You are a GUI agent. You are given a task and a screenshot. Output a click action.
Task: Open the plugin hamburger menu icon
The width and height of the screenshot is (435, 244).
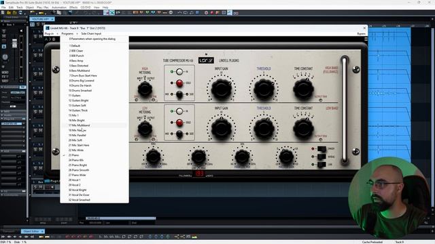366,39
